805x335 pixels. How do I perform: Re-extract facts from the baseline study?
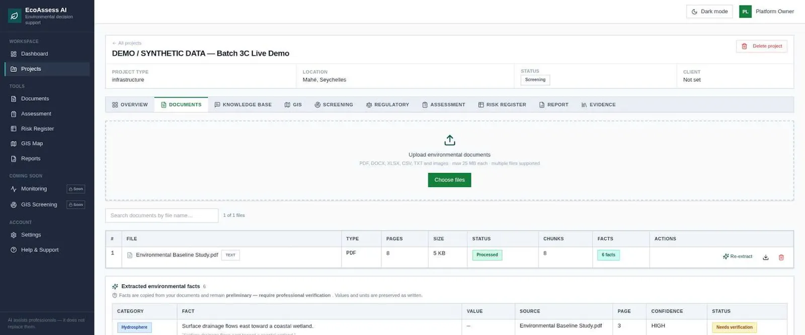738,257
